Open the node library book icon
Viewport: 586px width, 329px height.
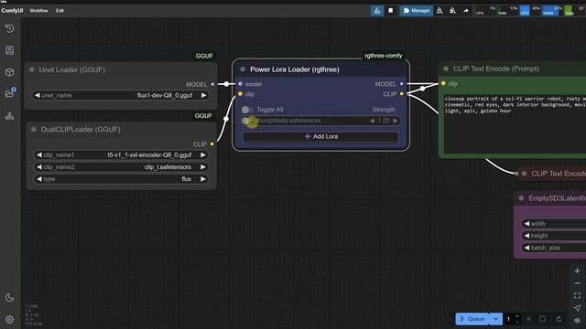[10, 50]
